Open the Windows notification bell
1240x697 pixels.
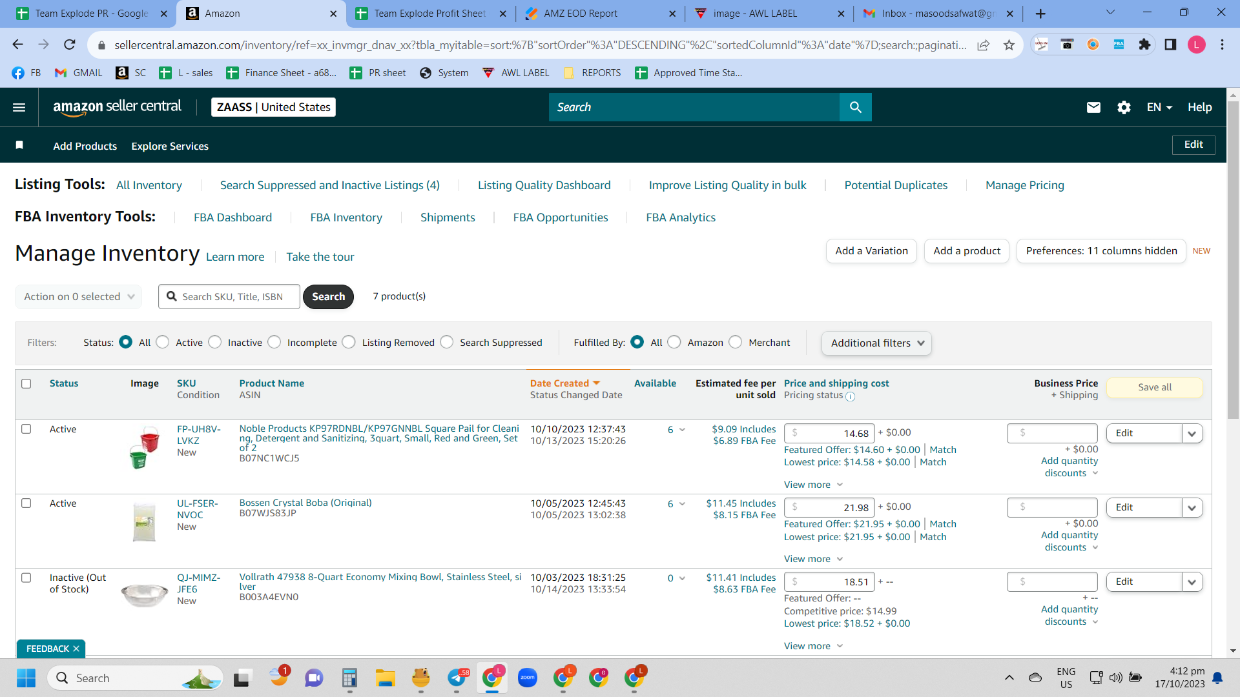1217,678
